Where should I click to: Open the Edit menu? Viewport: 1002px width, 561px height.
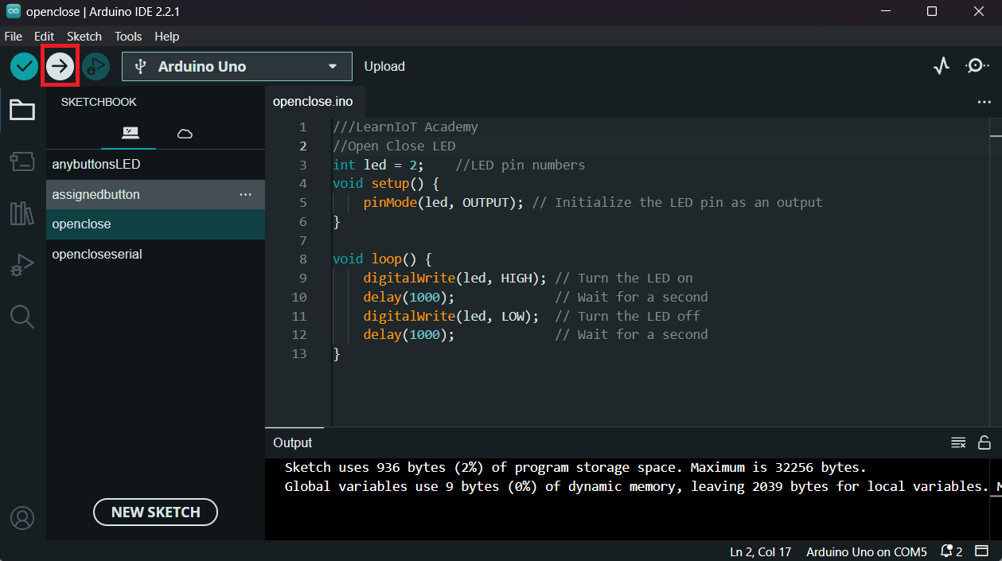45,37
